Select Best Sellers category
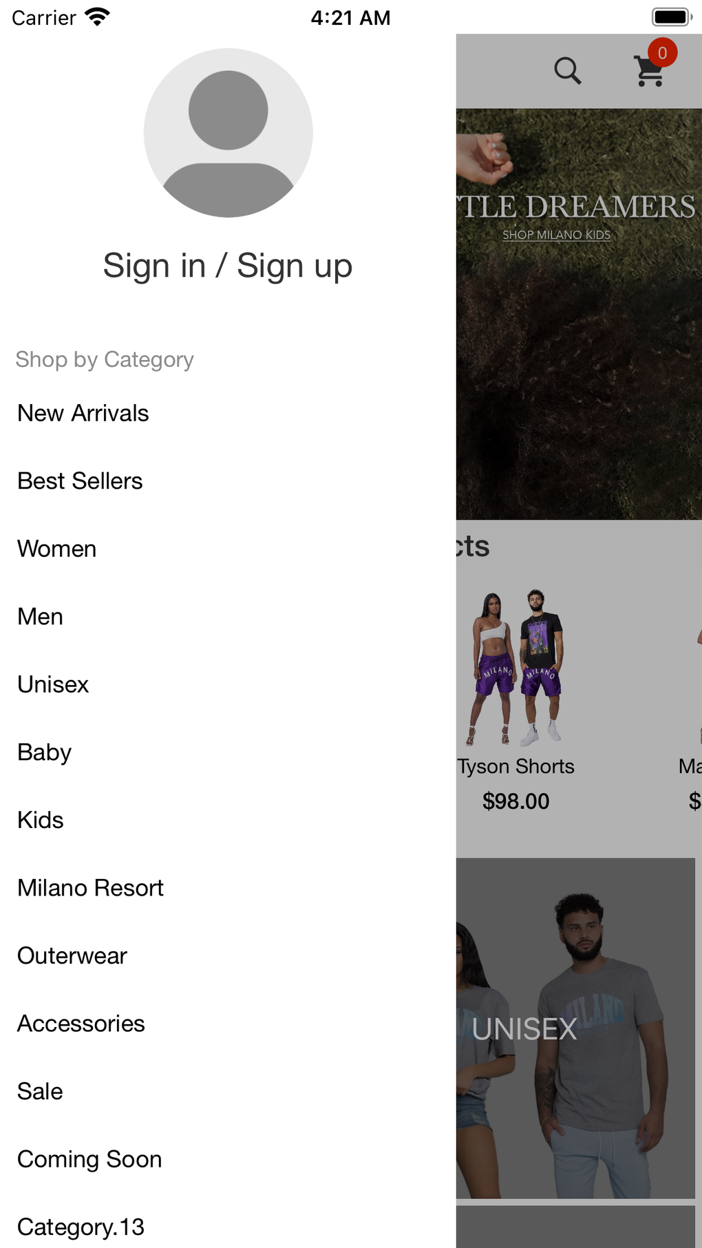The width and height of the screenshot is (702, 1248). 80,481
